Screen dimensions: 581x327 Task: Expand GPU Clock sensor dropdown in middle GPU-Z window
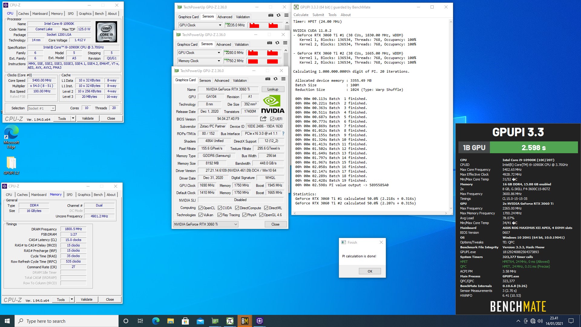[x=219, y=53]
